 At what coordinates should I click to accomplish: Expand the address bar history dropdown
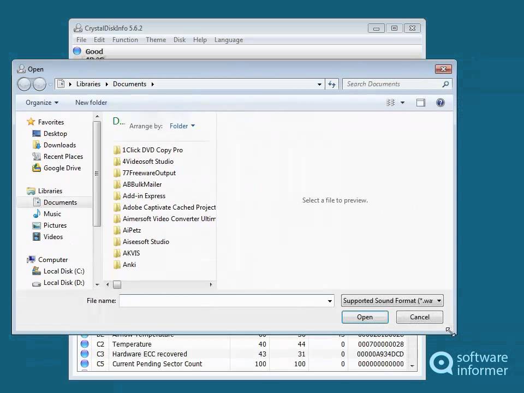pos(319,84)
